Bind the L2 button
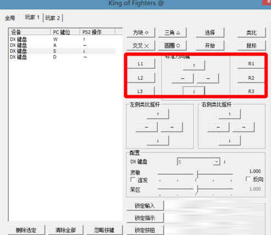The height and width of the screenshot is (235, 271). [x=141, y=78]
